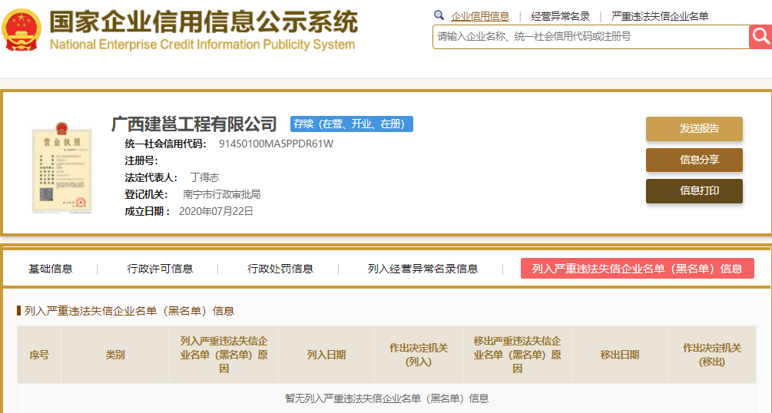This screenshot has width=772, height=413.
Task: Click the 信息分享 button
Action: pyautogui.click(x=694, y=160)
